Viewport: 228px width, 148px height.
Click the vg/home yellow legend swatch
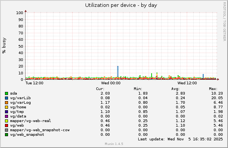(x=6, y=107)
